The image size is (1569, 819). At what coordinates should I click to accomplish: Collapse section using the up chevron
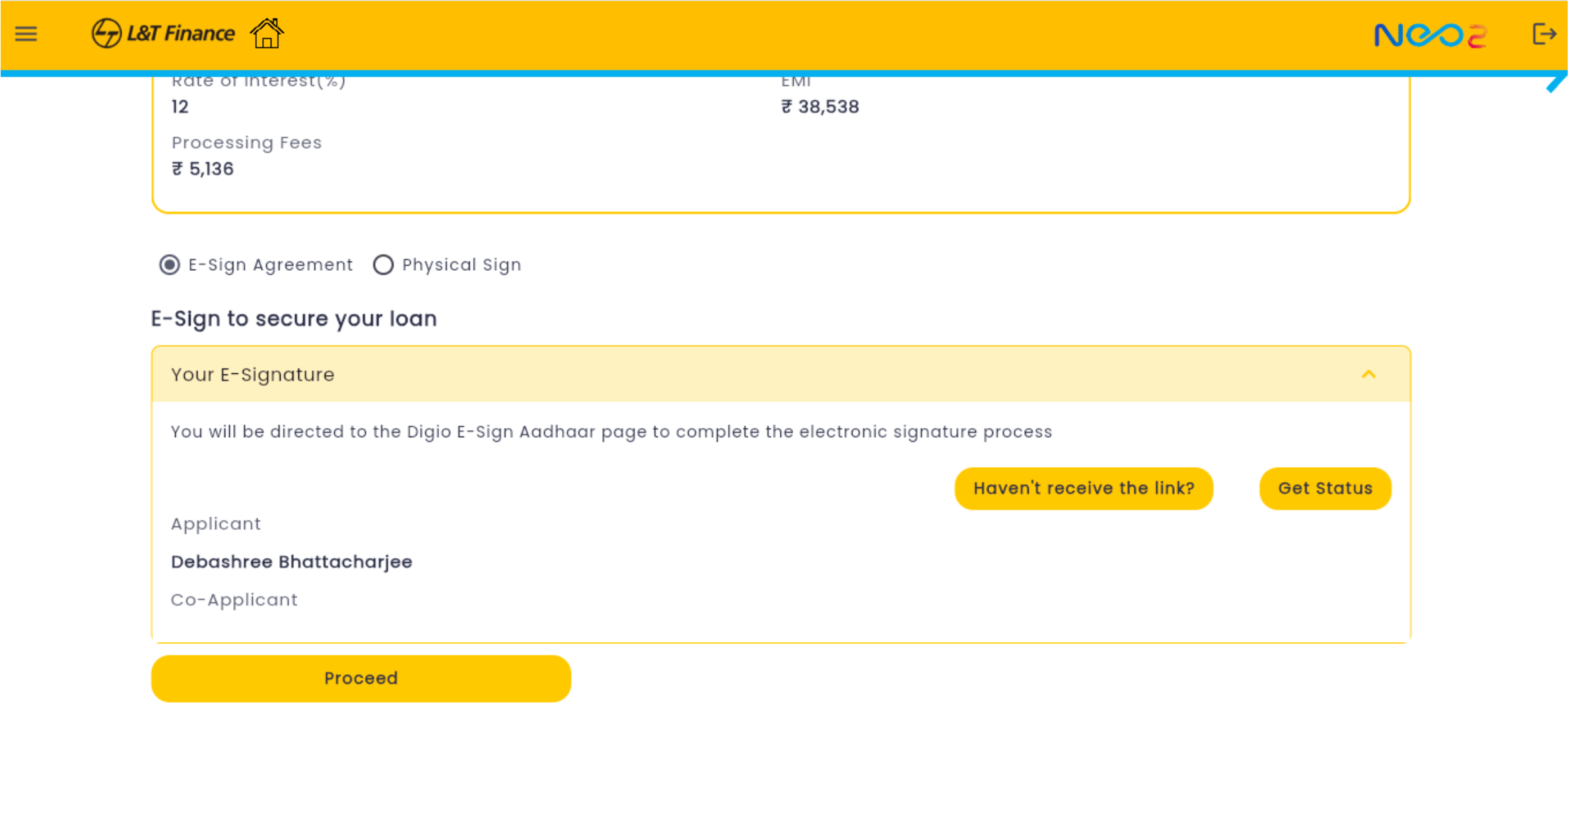(1368, 374)
